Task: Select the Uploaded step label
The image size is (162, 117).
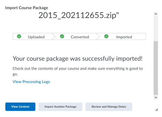Action: 36,37
